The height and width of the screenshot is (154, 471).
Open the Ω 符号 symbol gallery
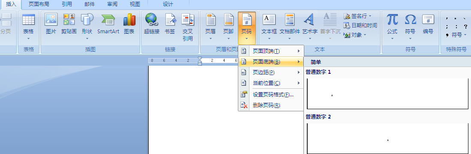[410, 26]
